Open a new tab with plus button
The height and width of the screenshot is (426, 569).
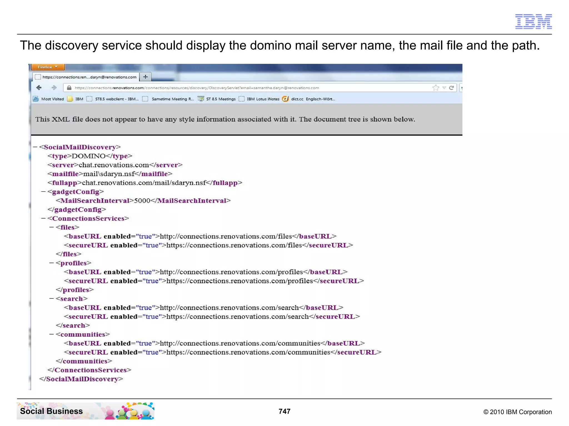[145, 77]
